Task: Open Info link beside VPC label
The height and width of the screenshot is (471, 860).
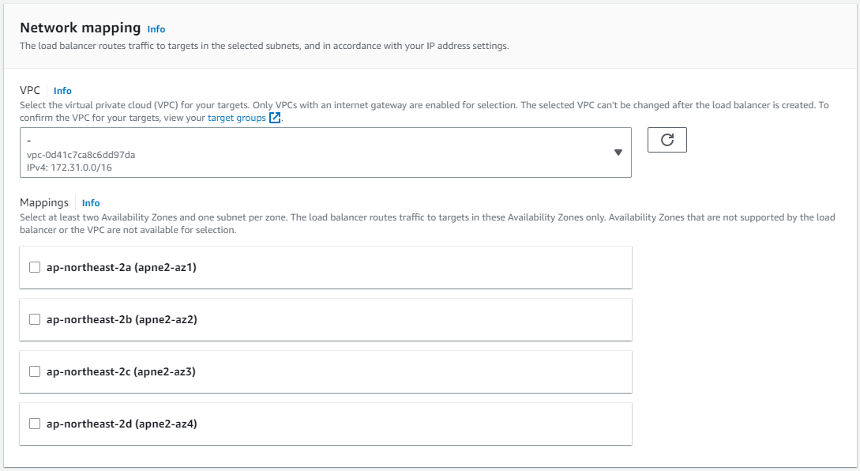Action: [62, 91]
